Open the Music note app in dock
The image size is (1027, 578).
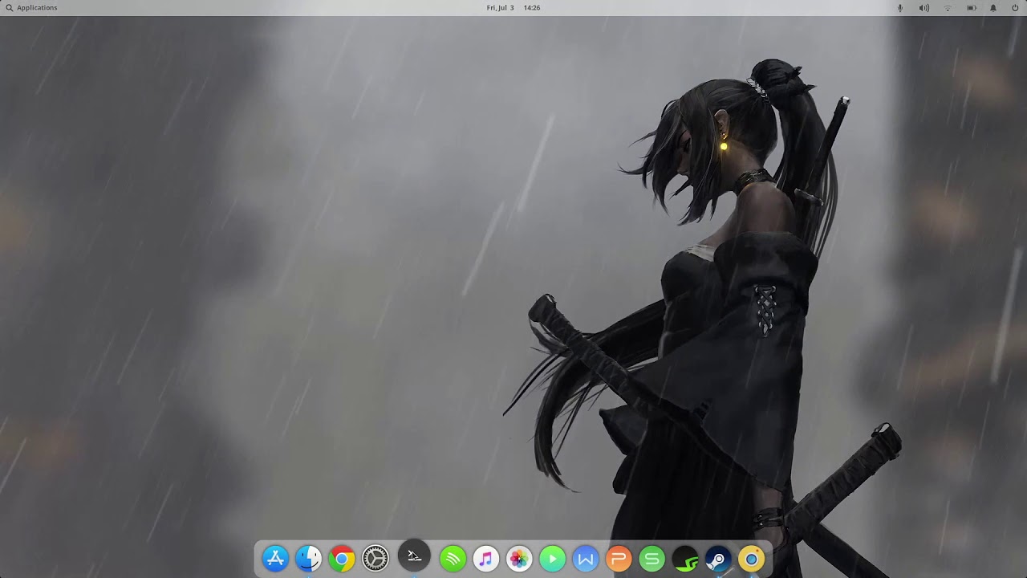(485, 558)
